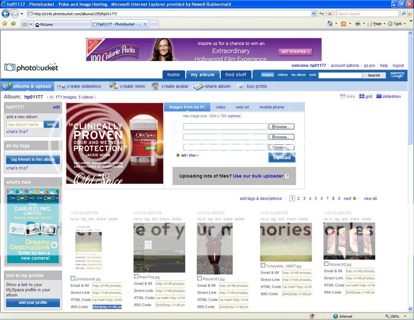This screenshot has height=320, width=414.
Task: Click the browser Back arrow button
Action: tap(6, 13)
